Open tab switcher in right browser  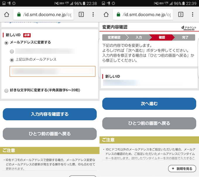pyautogui.click(x=181, y=14)
